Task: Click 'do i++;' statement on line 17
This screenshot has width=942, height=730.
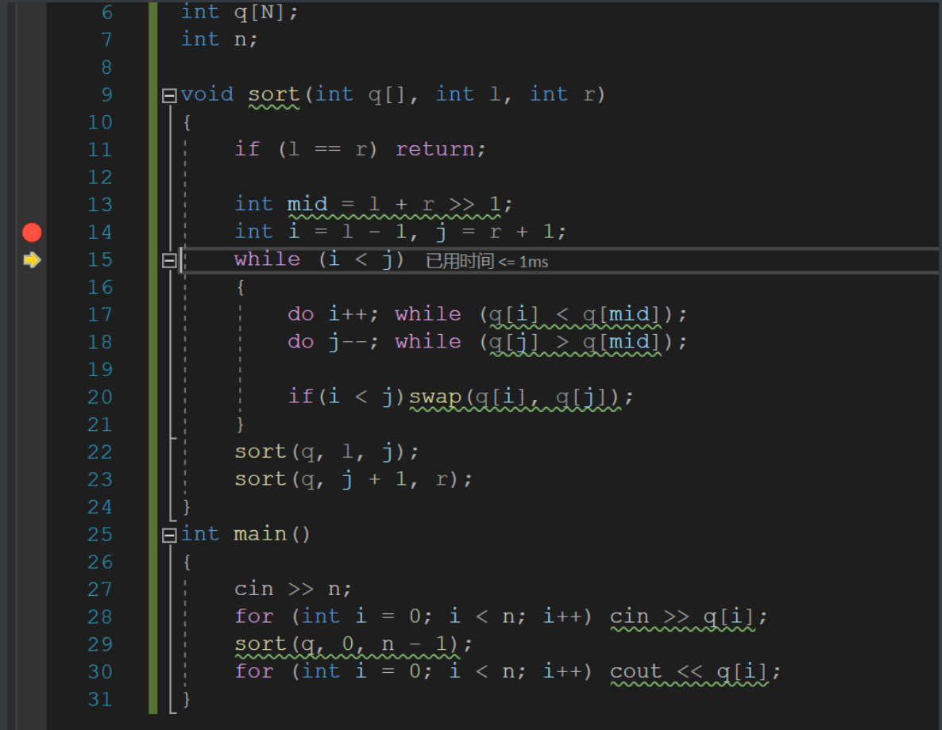Action: click(x=334, y=314)
